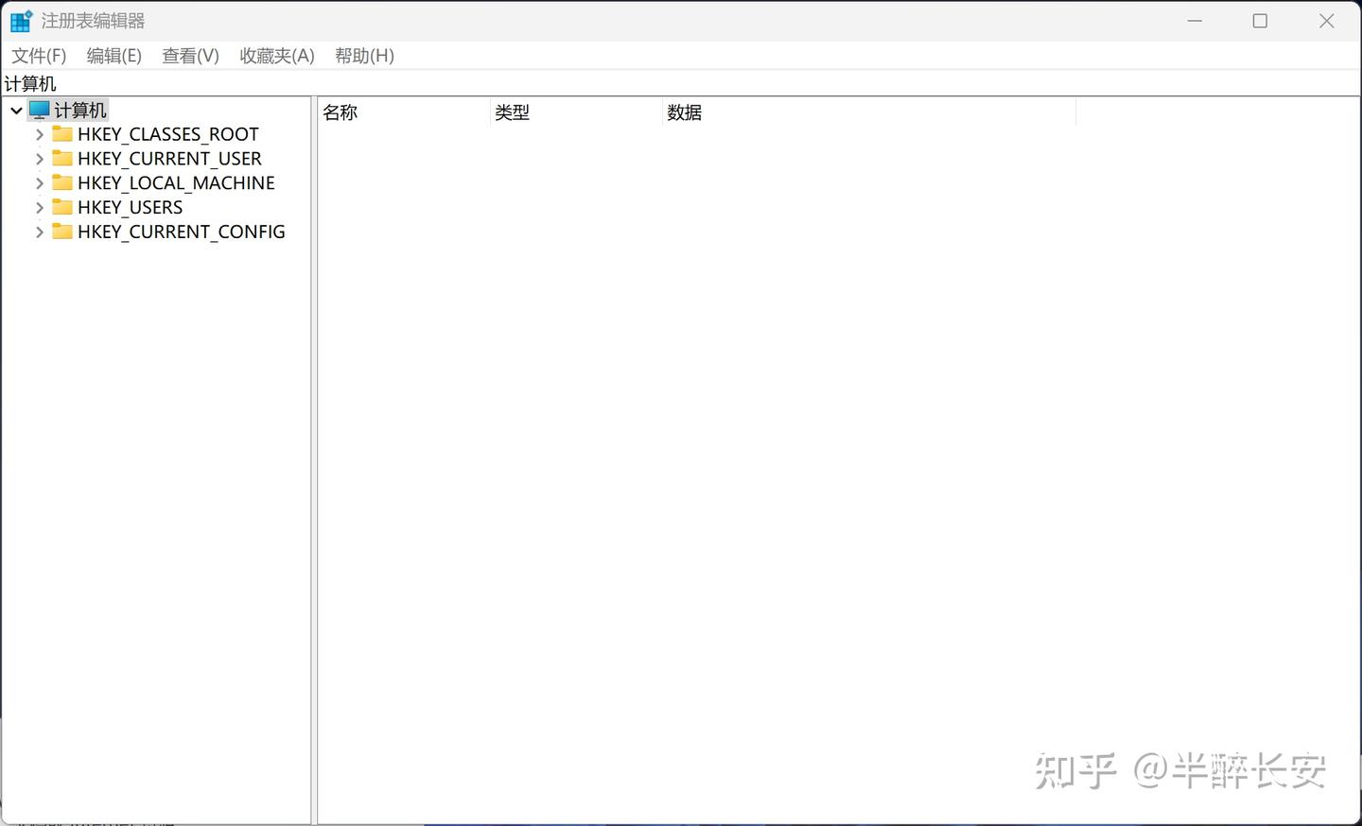Open the 收藏夹(A) menu

pyautogui.click(x=276, y=56)
